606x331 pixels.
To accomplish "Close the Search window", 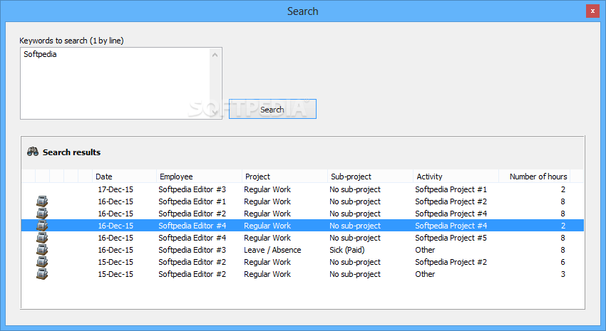I will coord(592,11).
